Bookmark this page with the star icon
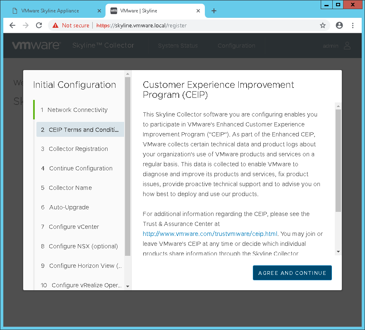This screenshot has width=365, height=330. coord(323,25)
